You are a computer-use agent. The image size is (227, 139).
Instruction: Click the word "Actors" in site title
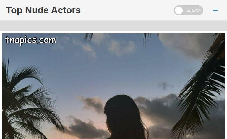[66, 10]
